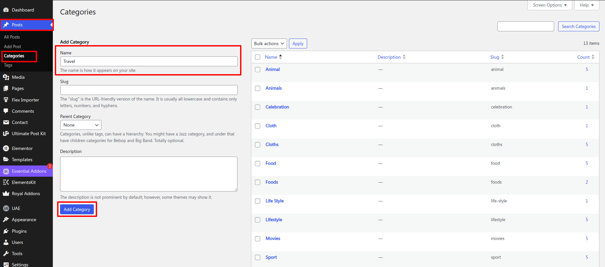Check the box beside Animal category
Image resolution: width=605 pixels, height=267 pixels.
[x=258, y=70]
